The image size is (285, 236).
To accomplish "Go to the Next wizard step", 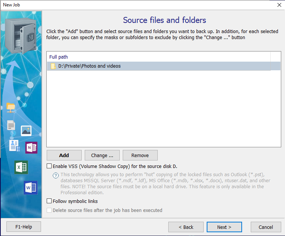I will 224,227.
